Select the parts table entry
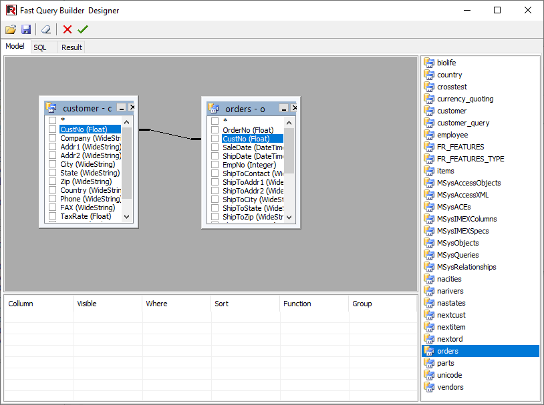 [x=445, y=363]
